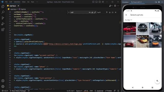Tap the Android home navigation button
The image size is (164, 92).
tap(142, 87)
